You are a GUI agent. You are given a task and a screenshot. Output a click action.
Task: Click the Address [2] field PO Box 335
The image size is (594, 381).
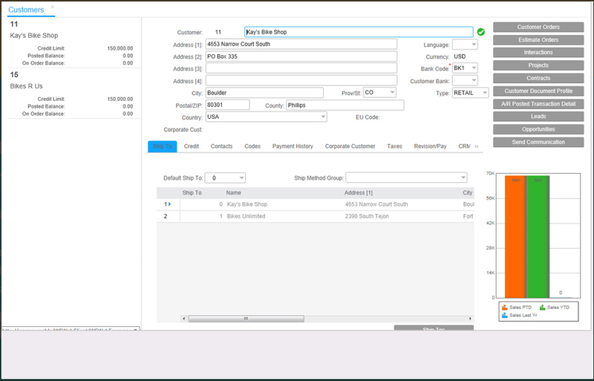click(301, 56)
